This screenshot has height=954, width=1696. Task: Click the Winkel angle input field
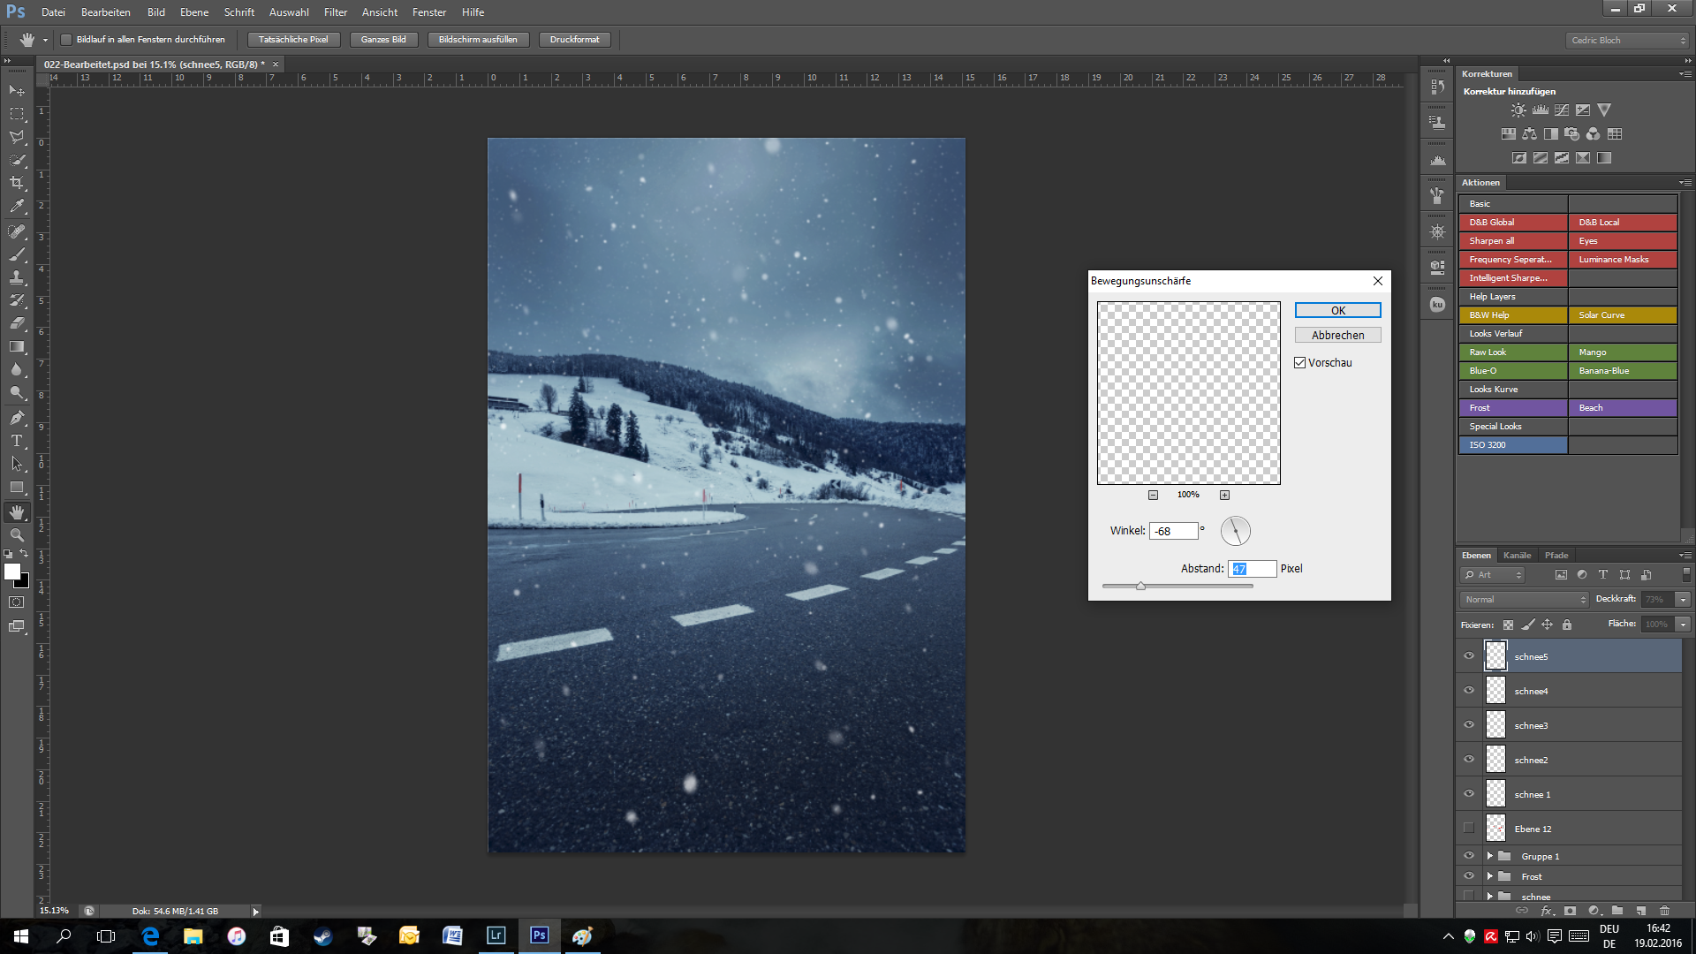tap(1173, 531)
